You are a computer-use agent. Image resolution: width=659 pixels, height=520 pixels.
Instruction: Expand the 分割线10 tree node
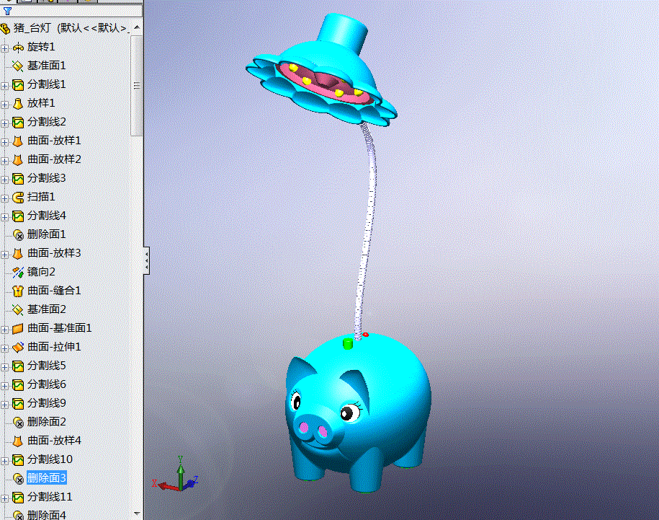click(6, 459)
